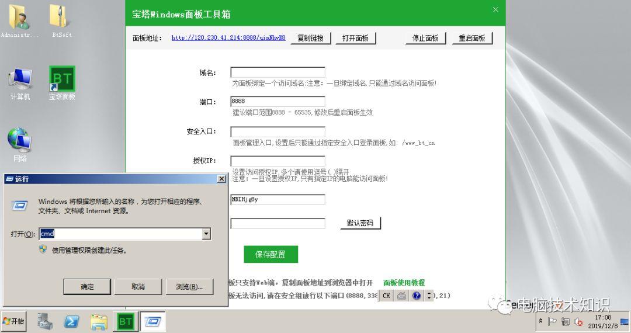
Task: Focus the empty password field beside 默认密码
Action: [278, 223]
